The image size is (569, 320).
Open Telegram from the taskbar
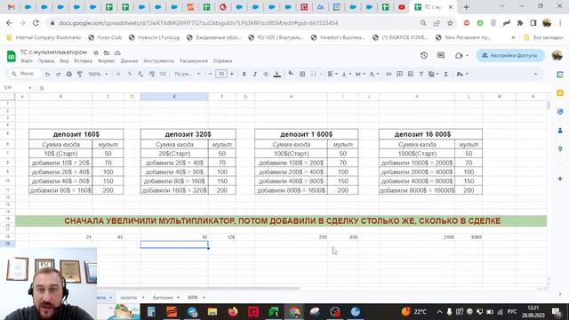192,312
